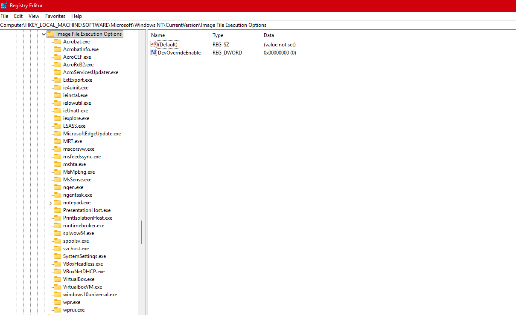This screenshot has height=315, width=516.
Task: Select the runtimebroker.exe key
Action: [x=84, y=226]
